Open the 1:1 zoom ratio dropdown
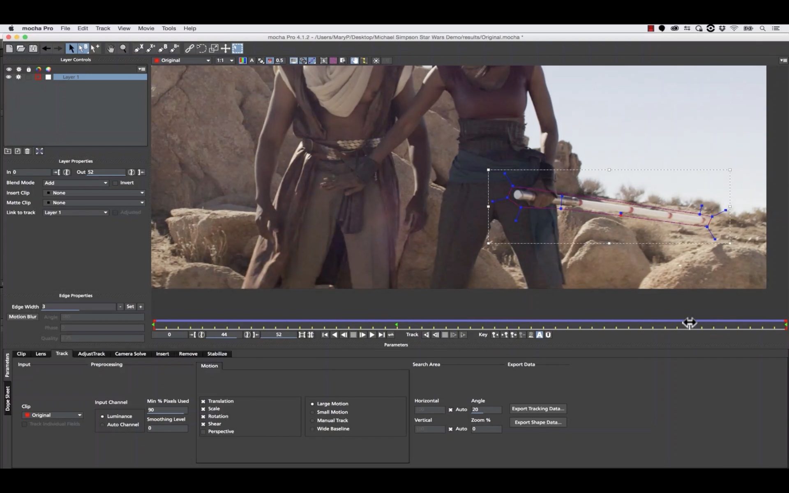Screen dimensions: 789x493 coord(225,60)
